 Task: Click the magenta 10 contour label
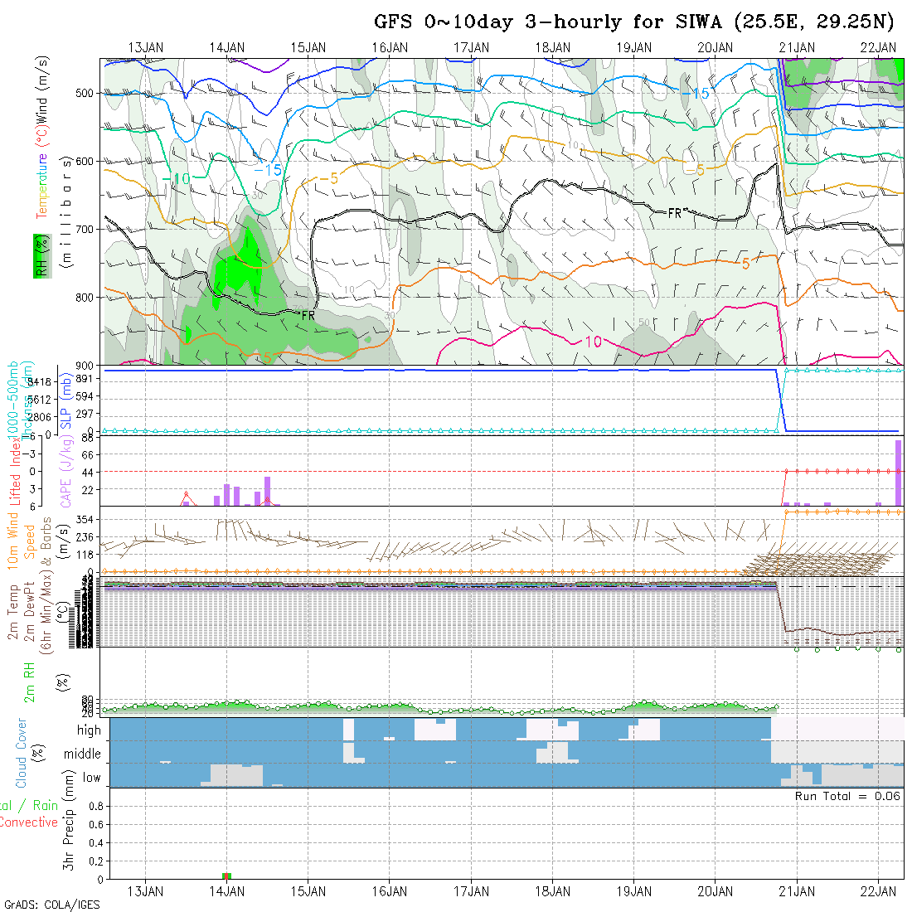pos(593,342)
